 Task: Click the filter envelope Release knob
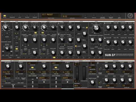click(x=130, y=27)
